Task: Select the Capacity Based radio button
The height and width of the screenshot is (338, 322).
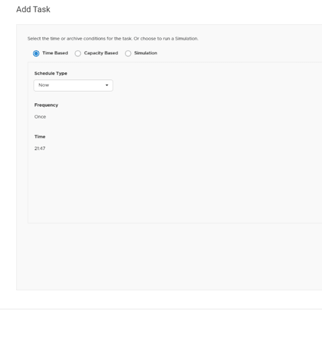Action: [x=78, y=54]
